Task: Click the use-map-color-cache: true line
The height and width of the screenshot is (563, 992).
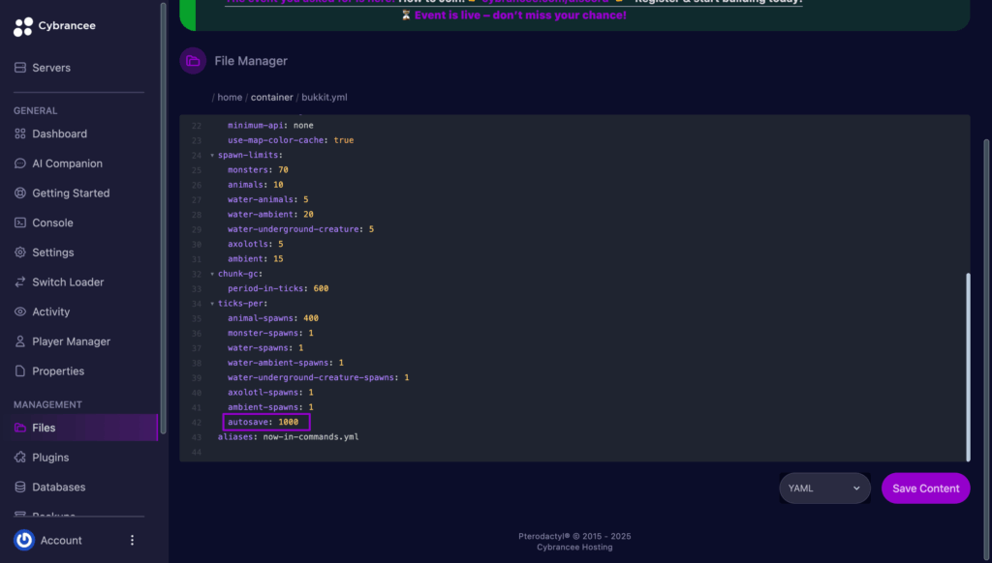Action: pyautogui.click(x=291, y=140)
